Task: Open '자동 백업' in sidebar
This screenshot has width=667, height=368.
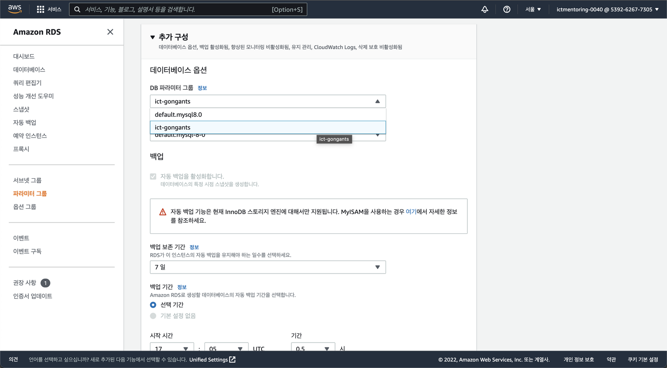Action: click(25, 122)
